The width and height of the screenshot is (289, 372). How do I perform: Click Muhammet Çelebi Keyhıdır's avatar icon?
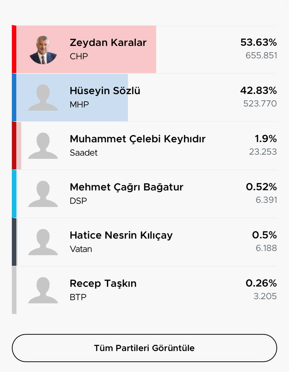(43, 146)
